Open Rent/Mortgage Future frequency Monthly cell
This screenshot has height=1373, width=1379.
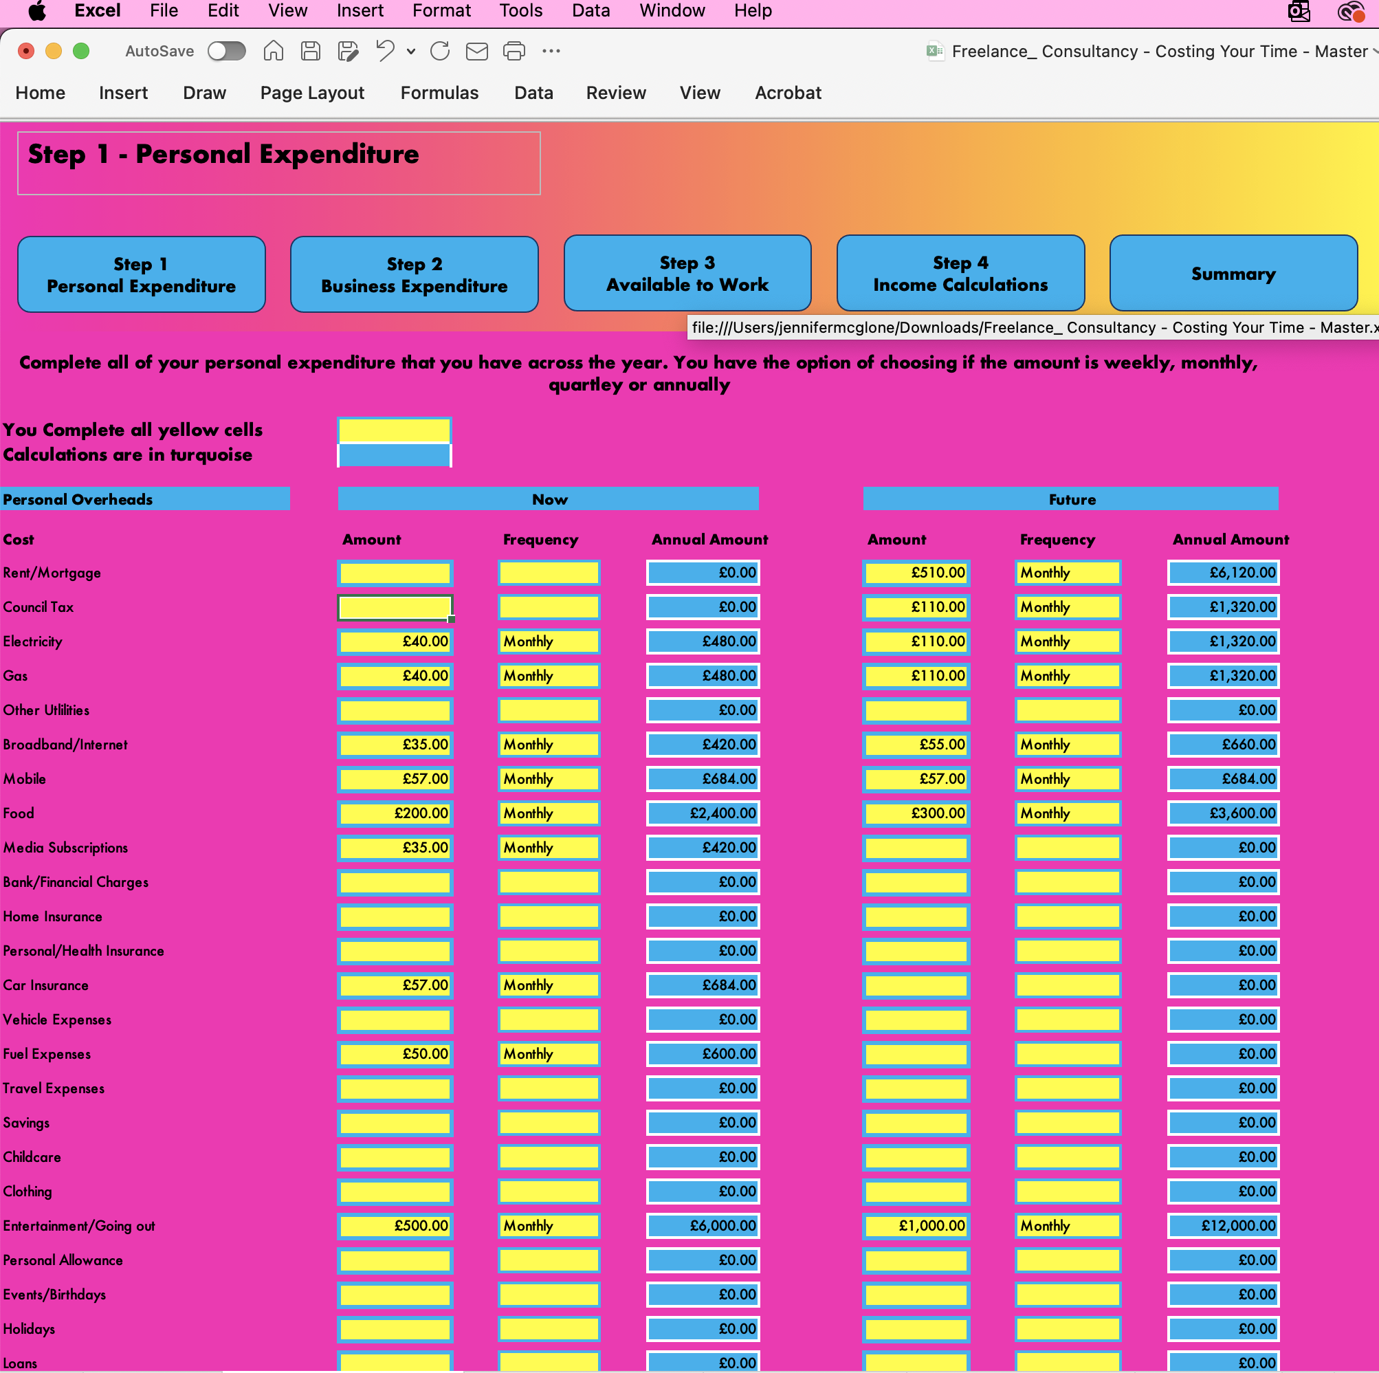tap(1067, 573)
